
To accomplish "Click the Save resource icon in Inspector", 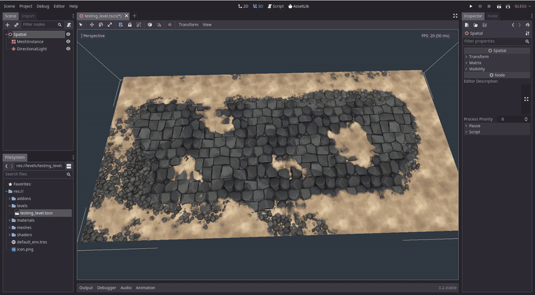I will (485, 25).
